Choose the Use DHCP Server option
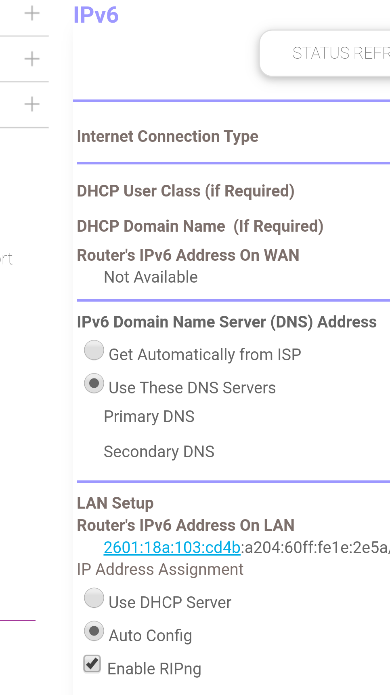The width and height of the screenshot is (390, 695). click(94, 598)
